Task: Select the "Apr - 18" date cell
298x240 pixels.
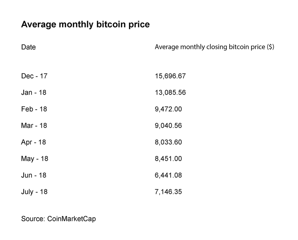Action: pos(34,142)
